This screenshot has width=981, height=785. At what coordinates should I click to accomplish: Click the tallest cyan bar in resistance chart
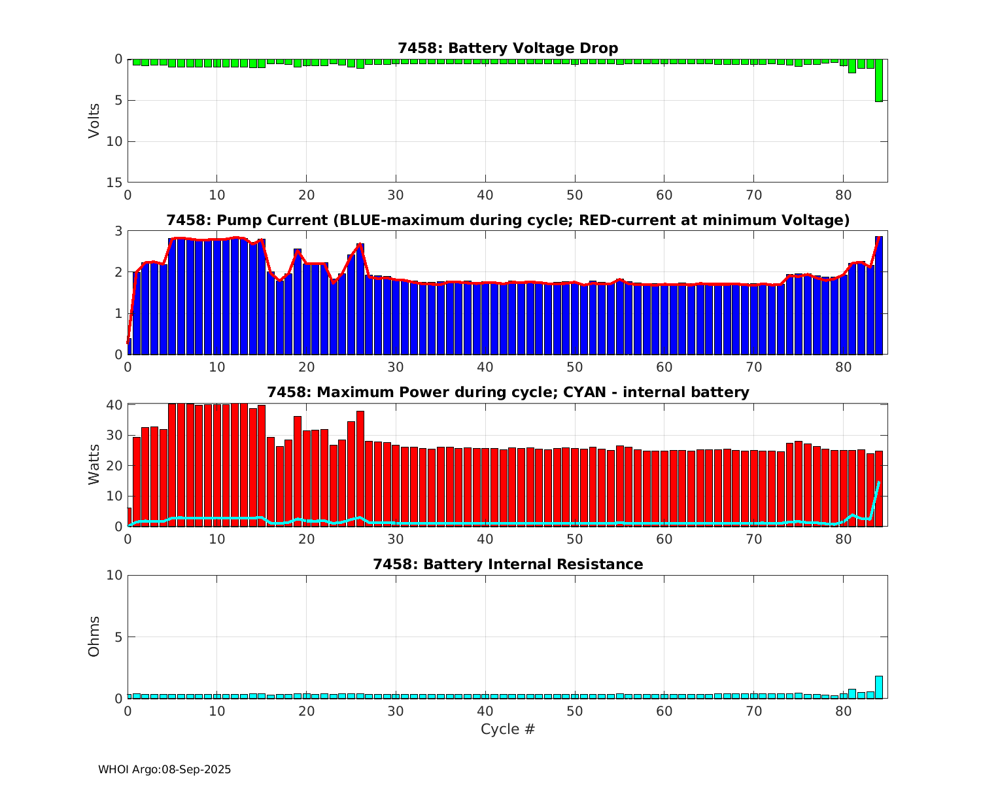(879, 687)
